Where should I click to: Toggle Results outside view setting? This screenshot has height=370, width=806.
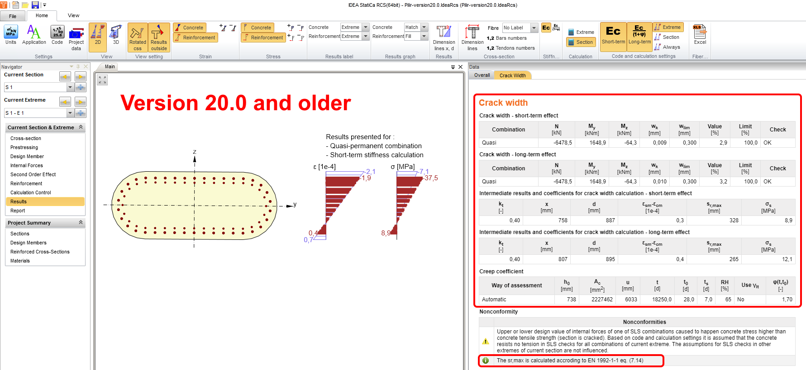[159, 37]
